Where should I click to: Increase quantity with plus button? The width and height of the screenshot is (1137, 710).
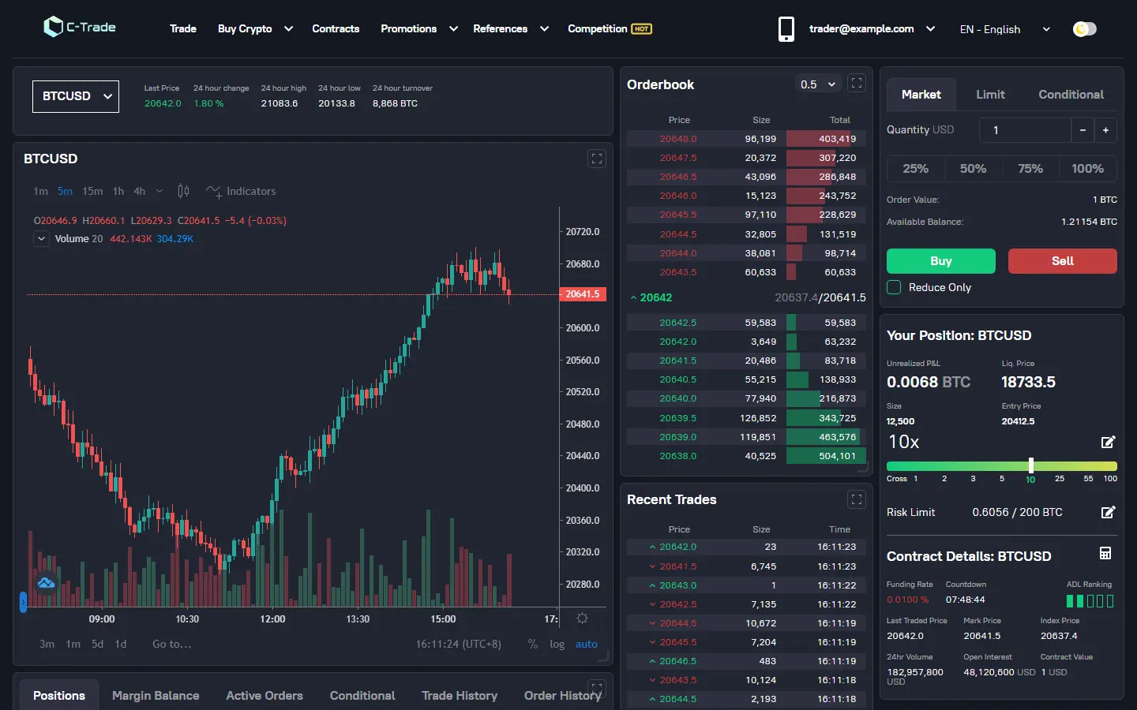click(x=1105, y=130)
